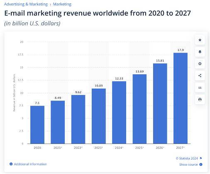Click the 2020 x-axis label

[x=37, y=148]
